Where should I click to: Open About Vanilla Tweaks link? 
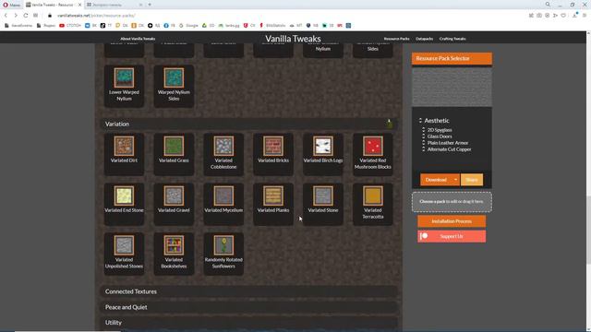[x=138, y=39]
